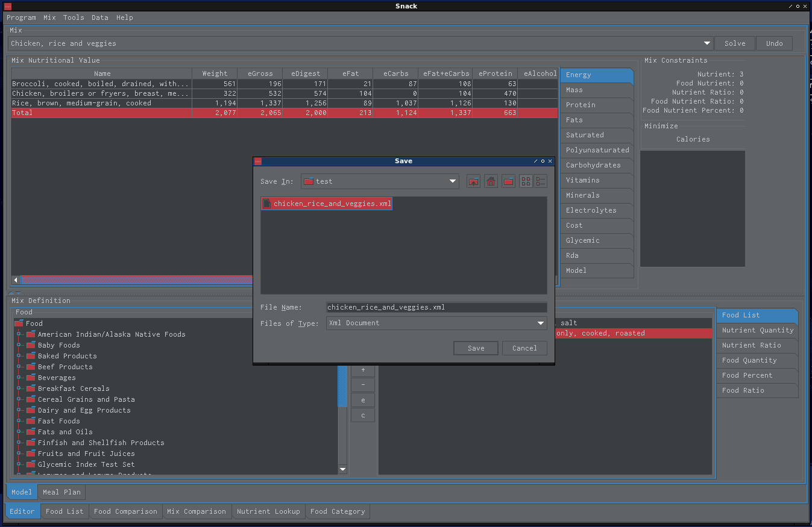Select the Vitamins side tab
The width and height of the screenshot is (812, 527).
point(597,180)
